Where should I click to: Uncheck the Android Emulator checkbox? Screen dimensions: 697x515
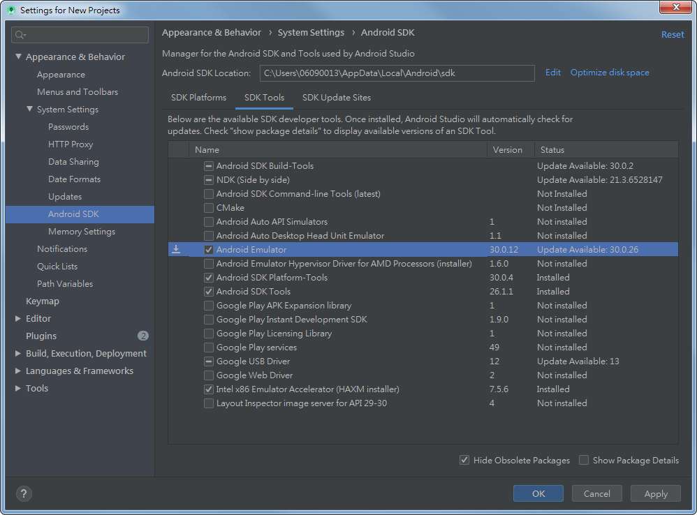[x=209, y=250]
